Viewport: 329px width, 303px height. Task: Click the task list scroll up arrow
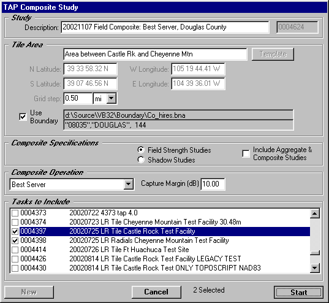pos(315,213)
